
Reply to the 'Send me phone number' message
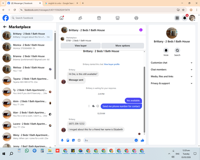point(93,106)
